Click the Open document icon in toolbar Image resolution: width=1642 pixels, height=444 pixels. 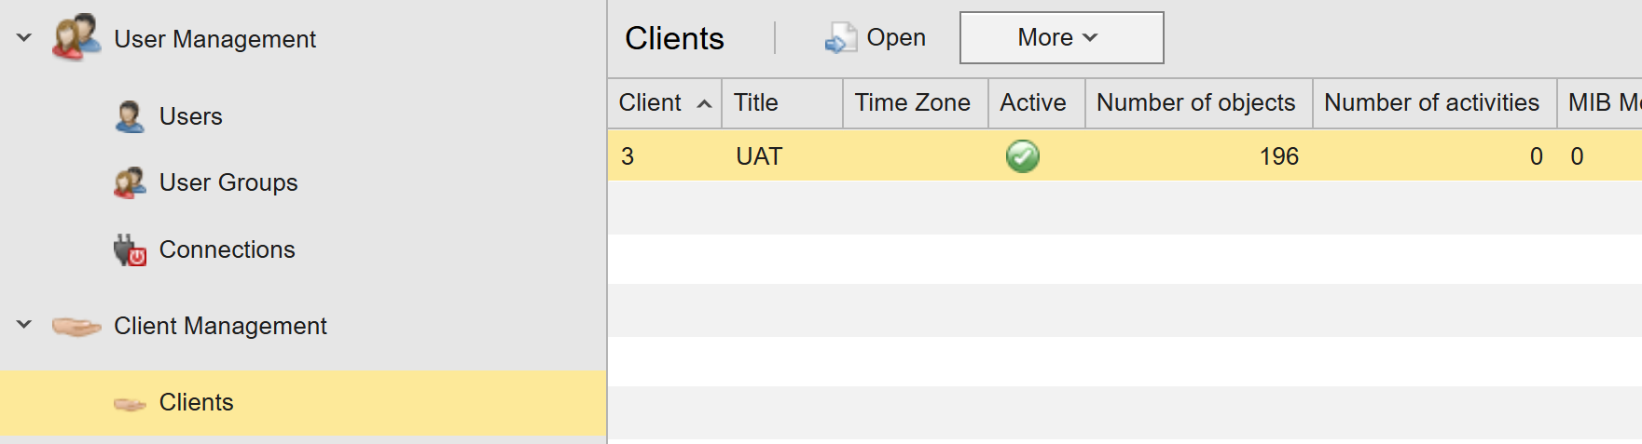pos(840,38)
